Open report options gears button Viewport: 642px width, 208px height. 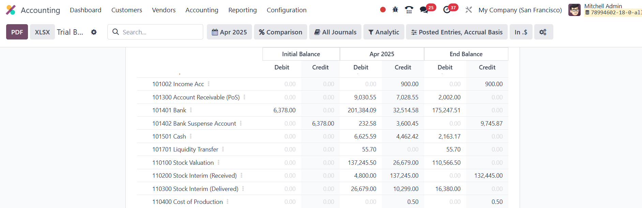point(543,32)
